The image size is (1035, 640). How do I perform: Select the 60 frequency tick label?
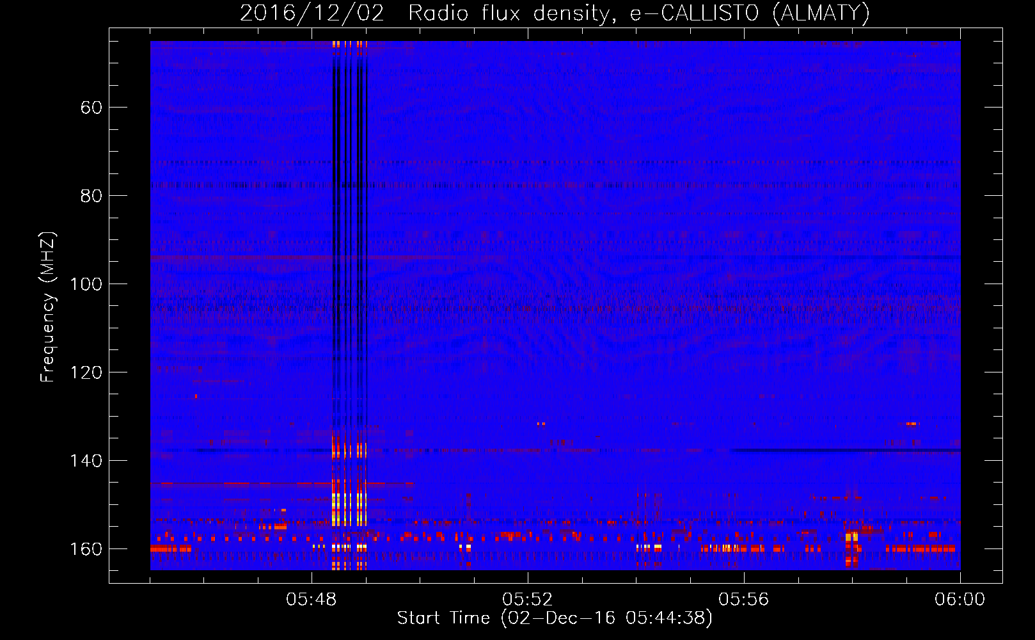pos(91,108)
